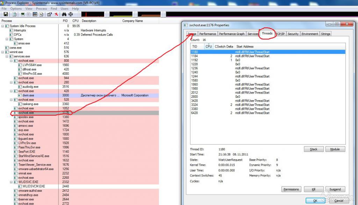The height and width of the screenshot is (205, 358).
Task: Click the red X Kill Process icon
Action: pyautogui.click(x=56, y=14)
